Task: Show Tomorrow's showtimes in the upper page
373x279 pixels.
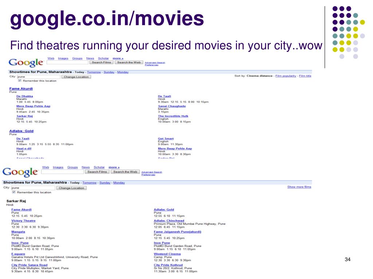Action: [x=94, y=72]
